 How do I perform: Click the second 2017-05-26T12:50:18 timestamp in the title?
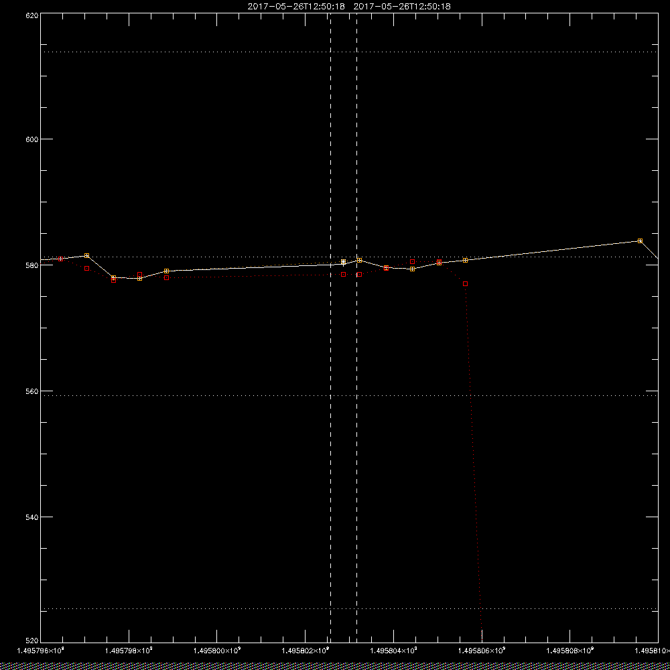(x=402, y=7)
